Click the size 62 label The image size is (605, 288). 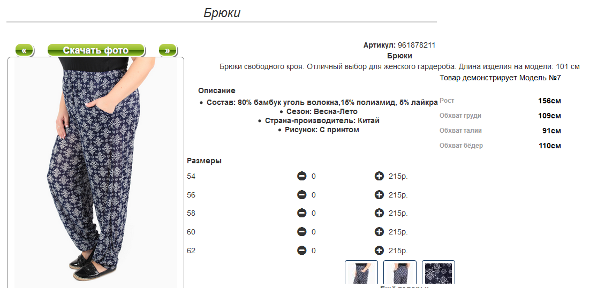tap(191, 251)
